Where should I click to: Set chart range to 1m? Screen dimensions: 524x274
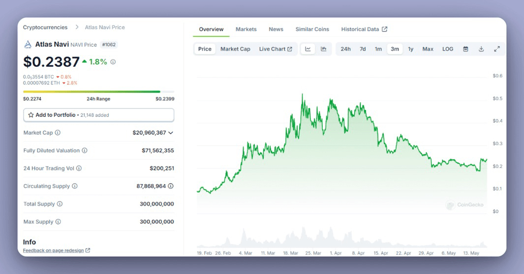coord(378,49)
